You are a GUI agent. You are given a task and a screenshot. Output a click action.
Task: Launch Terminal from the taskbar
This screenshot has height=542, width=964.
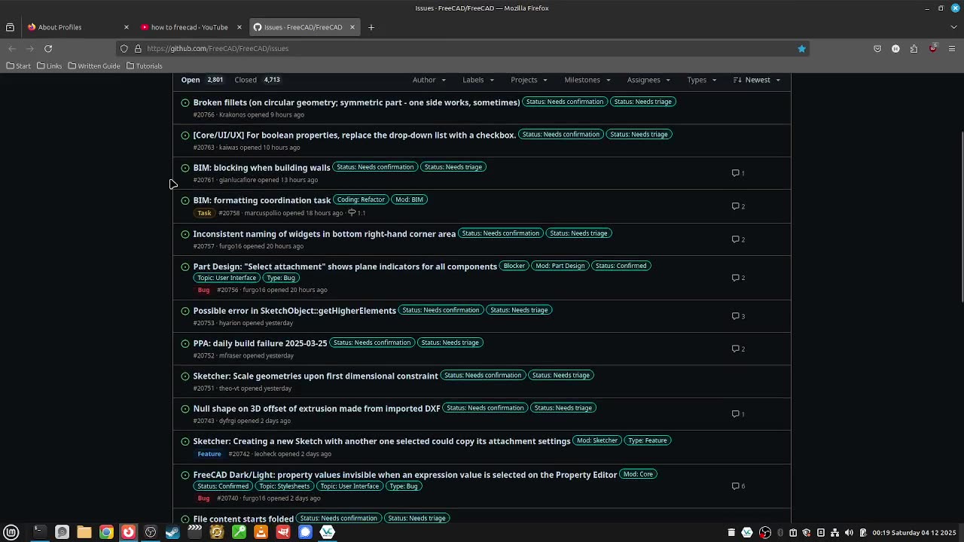[x=39, y=532]
